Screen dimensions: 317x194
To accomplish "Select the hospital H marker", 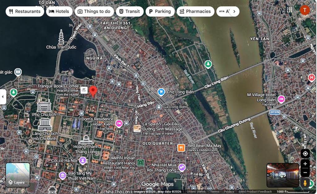I will pos(311,77).
